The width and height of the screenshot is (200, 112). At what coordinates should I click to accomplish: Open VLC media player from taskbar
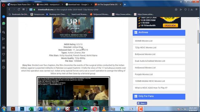pyautogui.click(x=104, y=109)
